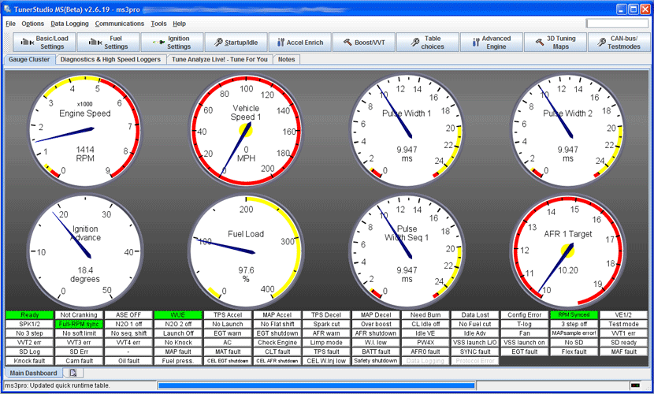Viewport: 654px width, 394px height.
Task: Click the green WUE status indicator
Action: (177, 315)
